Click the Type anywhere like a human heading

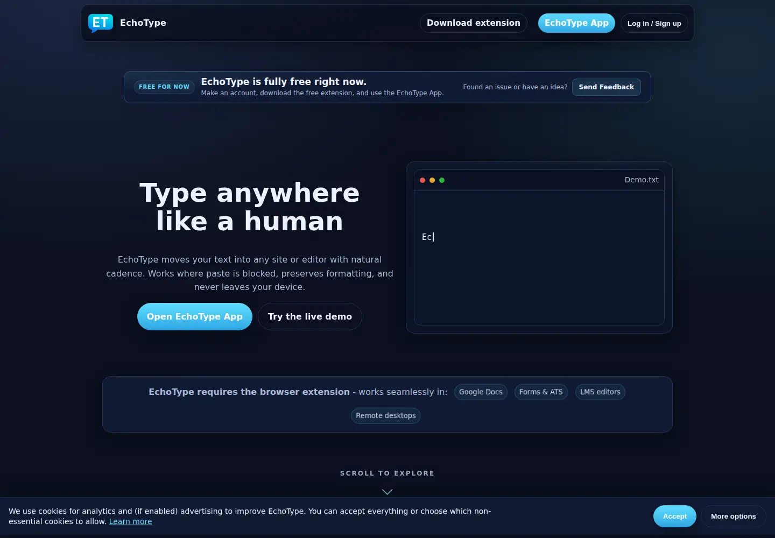click(250, 207)
